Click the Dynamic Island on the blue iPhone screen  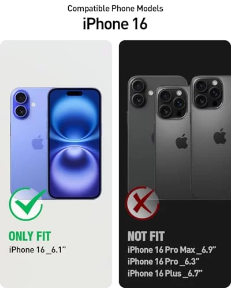coord(76,93)
